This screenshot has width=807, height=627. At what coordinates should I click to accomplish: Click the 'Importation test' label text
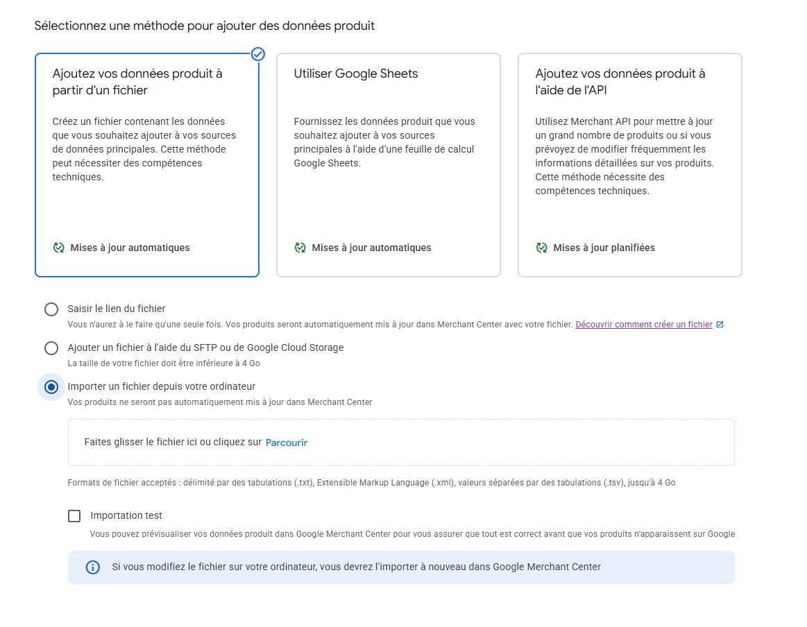(126, 516)
